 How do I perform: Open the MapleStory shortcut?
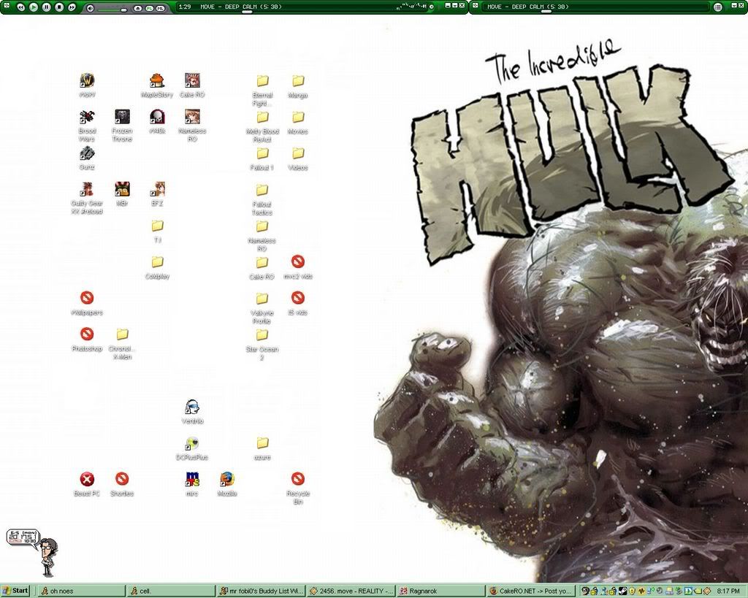pos(157,85)
